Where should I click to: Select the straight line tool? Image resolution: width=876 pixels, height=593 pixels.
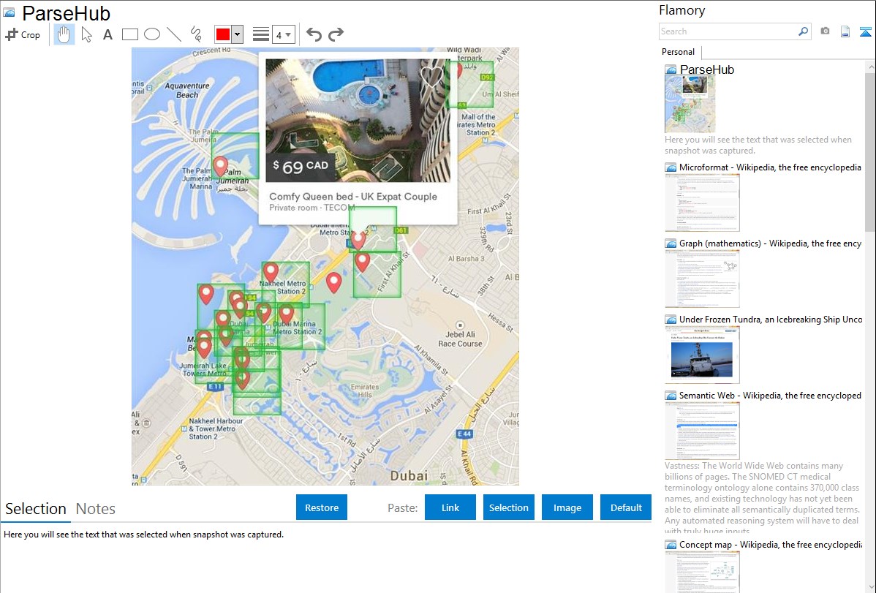pos(174,34)
